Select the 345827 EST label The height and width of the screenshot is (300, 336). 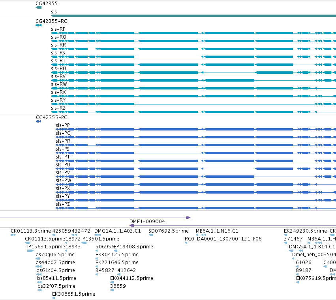(x=105, y=270)
